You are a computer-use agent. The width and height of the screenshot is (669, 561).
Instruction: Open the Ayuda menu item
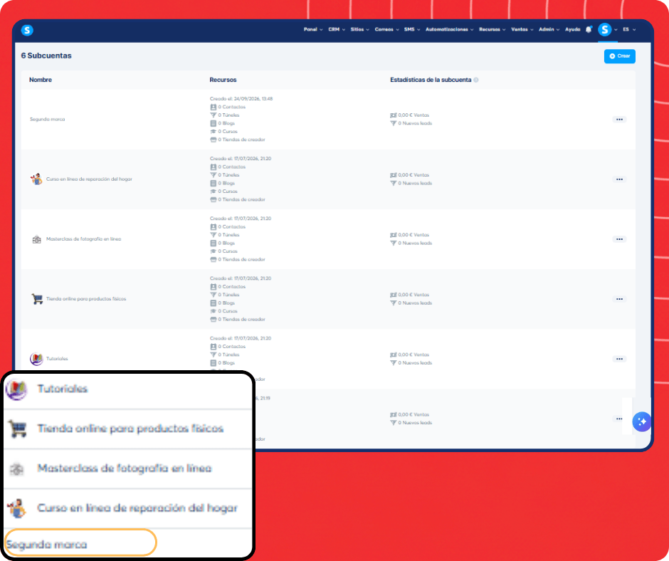tap(573, 29)
